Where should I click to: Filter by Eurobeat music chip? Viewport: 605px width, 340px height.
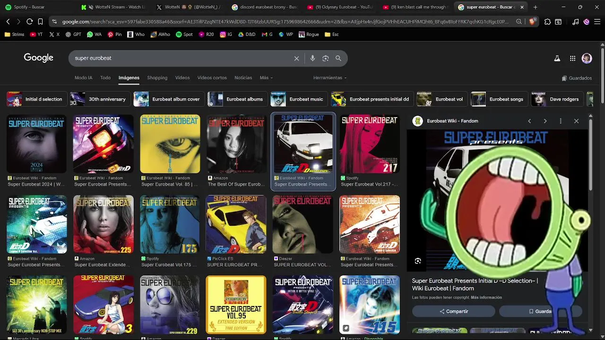(298, 99)
